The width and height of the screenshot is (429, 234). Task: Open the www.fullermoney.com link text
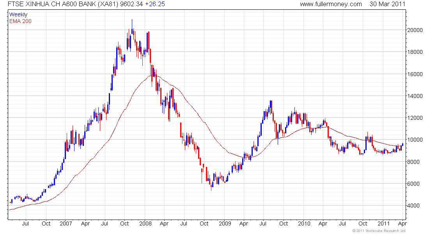click(x=331, y=4)
